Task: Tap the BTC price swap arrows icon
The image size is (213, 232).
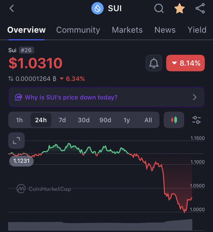Action: point(11,78)
